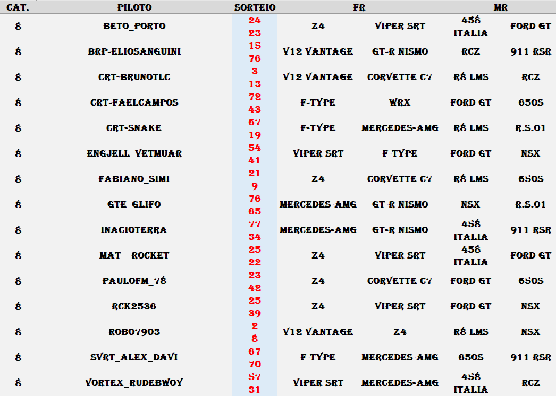This screenshot has height=396, width=556.
Task: Select the PAULOFM_78 pilot name cell
Action: (x=134, y=281)
